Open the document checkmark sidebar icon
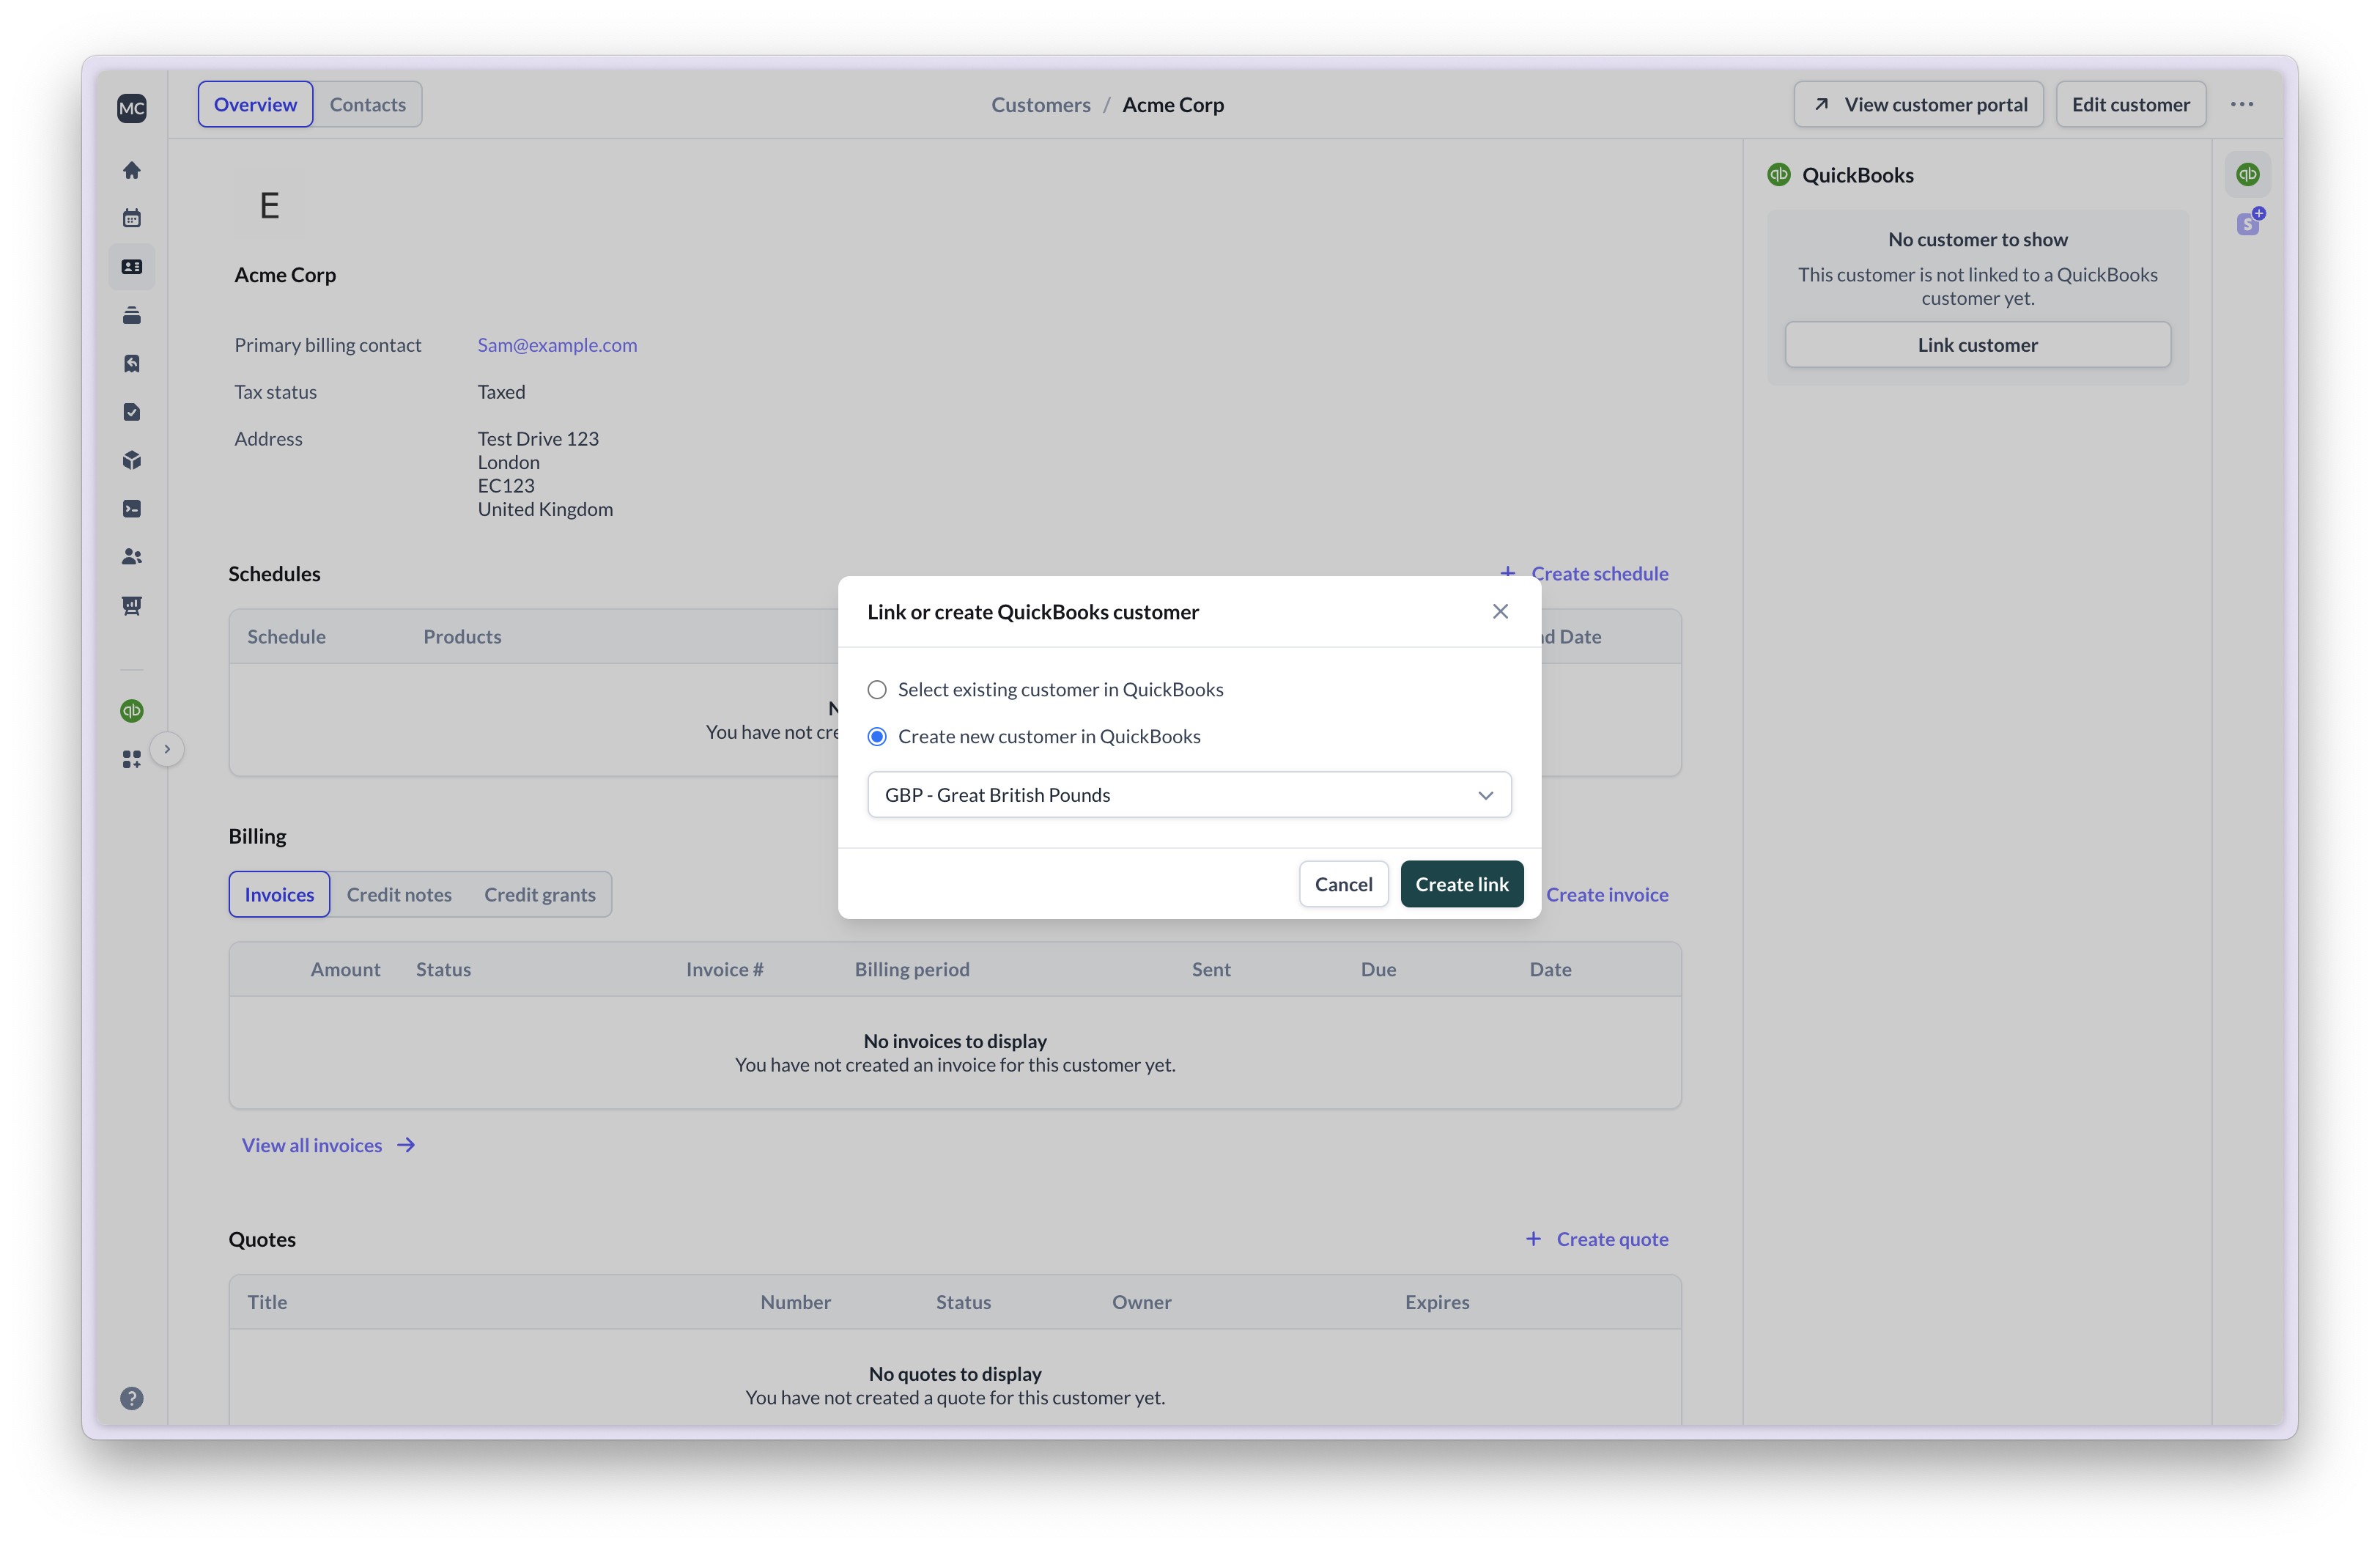 coord(132,412)
